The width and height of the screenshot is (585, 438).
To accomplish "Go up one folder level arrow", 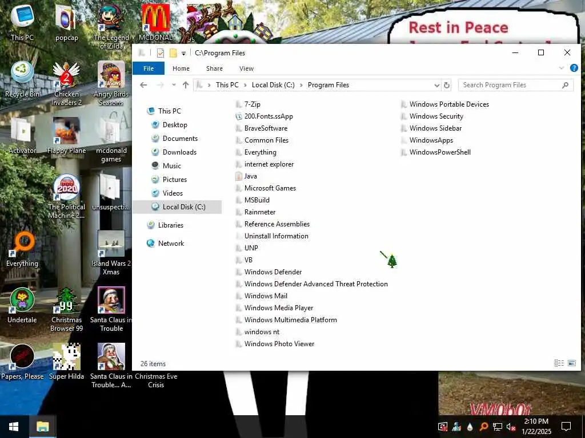I will 186,86.
